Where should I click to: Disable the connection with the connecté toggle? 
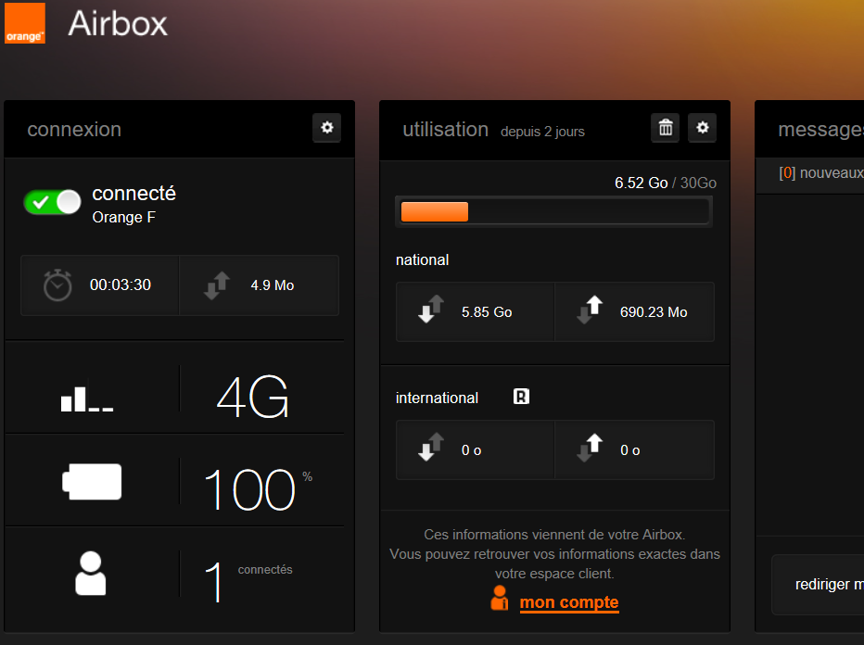52,202
